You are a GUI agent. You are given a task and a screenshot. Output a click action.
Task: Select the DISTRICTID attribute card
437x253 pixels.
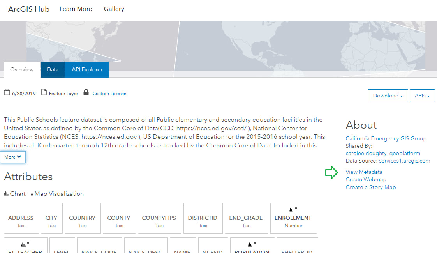(x=203, y=218)
